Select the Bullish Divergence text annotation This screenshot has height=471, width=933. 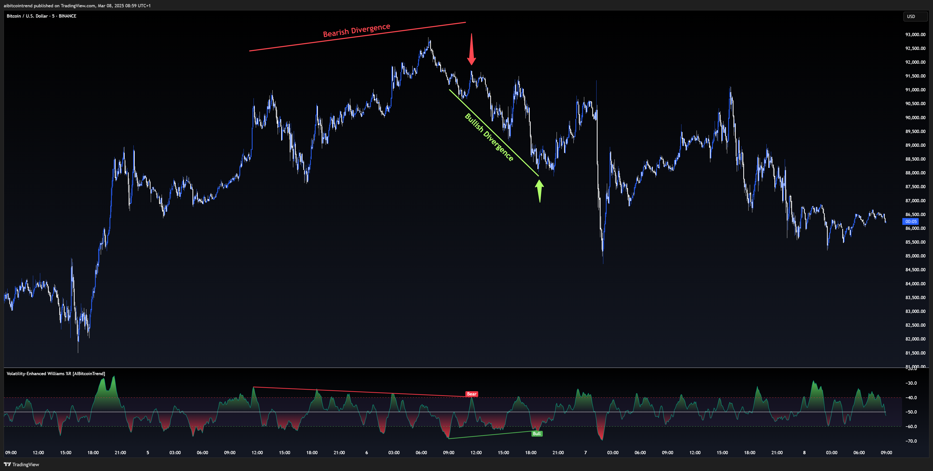click(x=489, y=137)
